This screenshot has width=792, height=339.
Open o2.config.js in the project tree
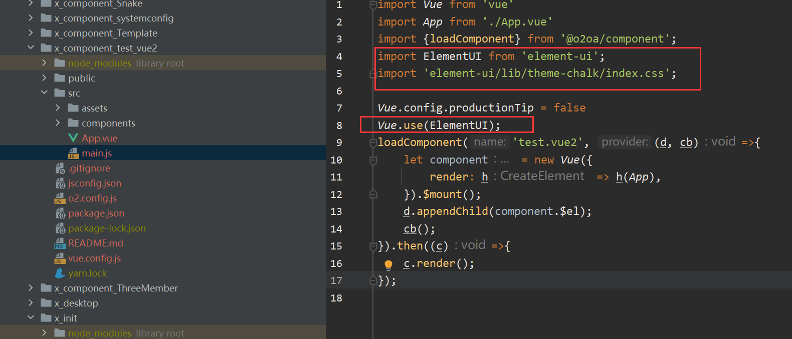92,198
